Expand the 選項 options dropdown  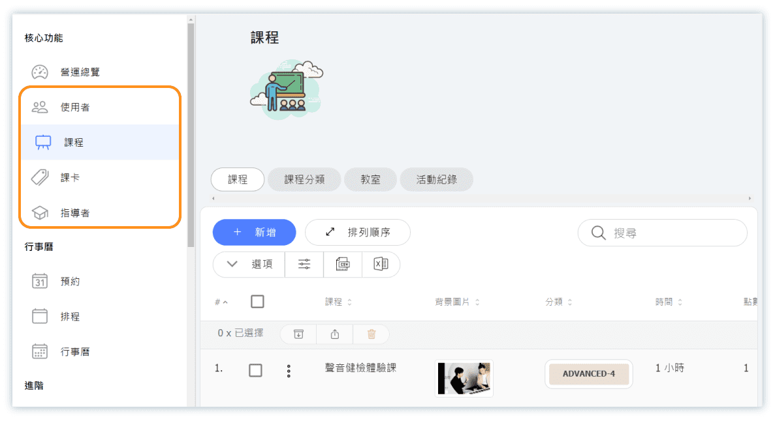tap(249, 264)
